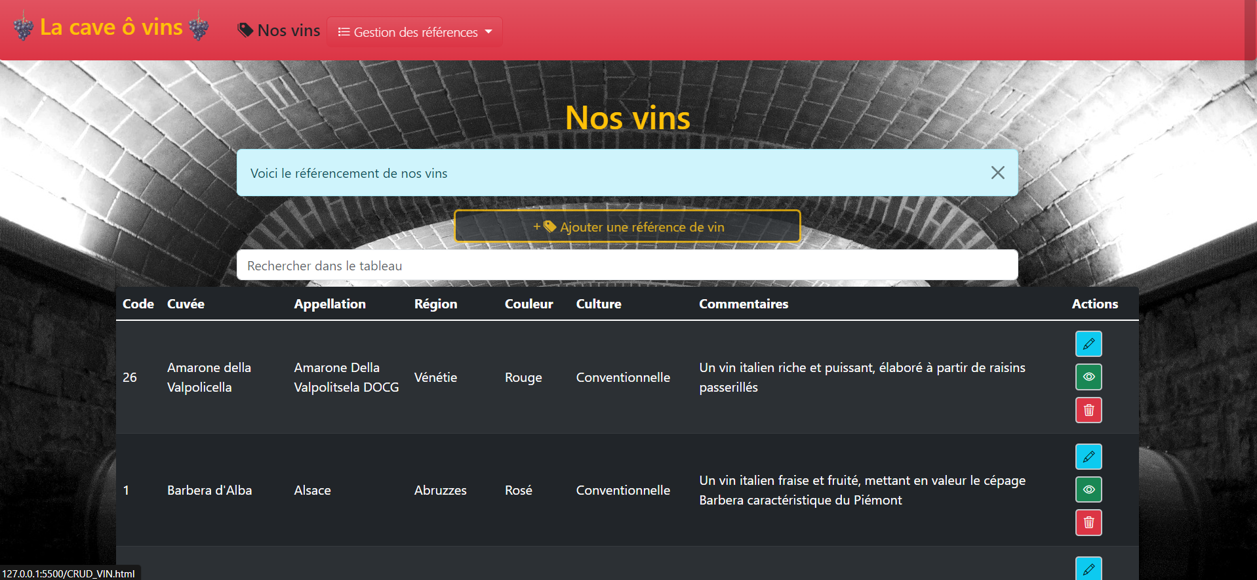
Task: Click the La cave ô vins brand title
Action: [x=111, y=28]
